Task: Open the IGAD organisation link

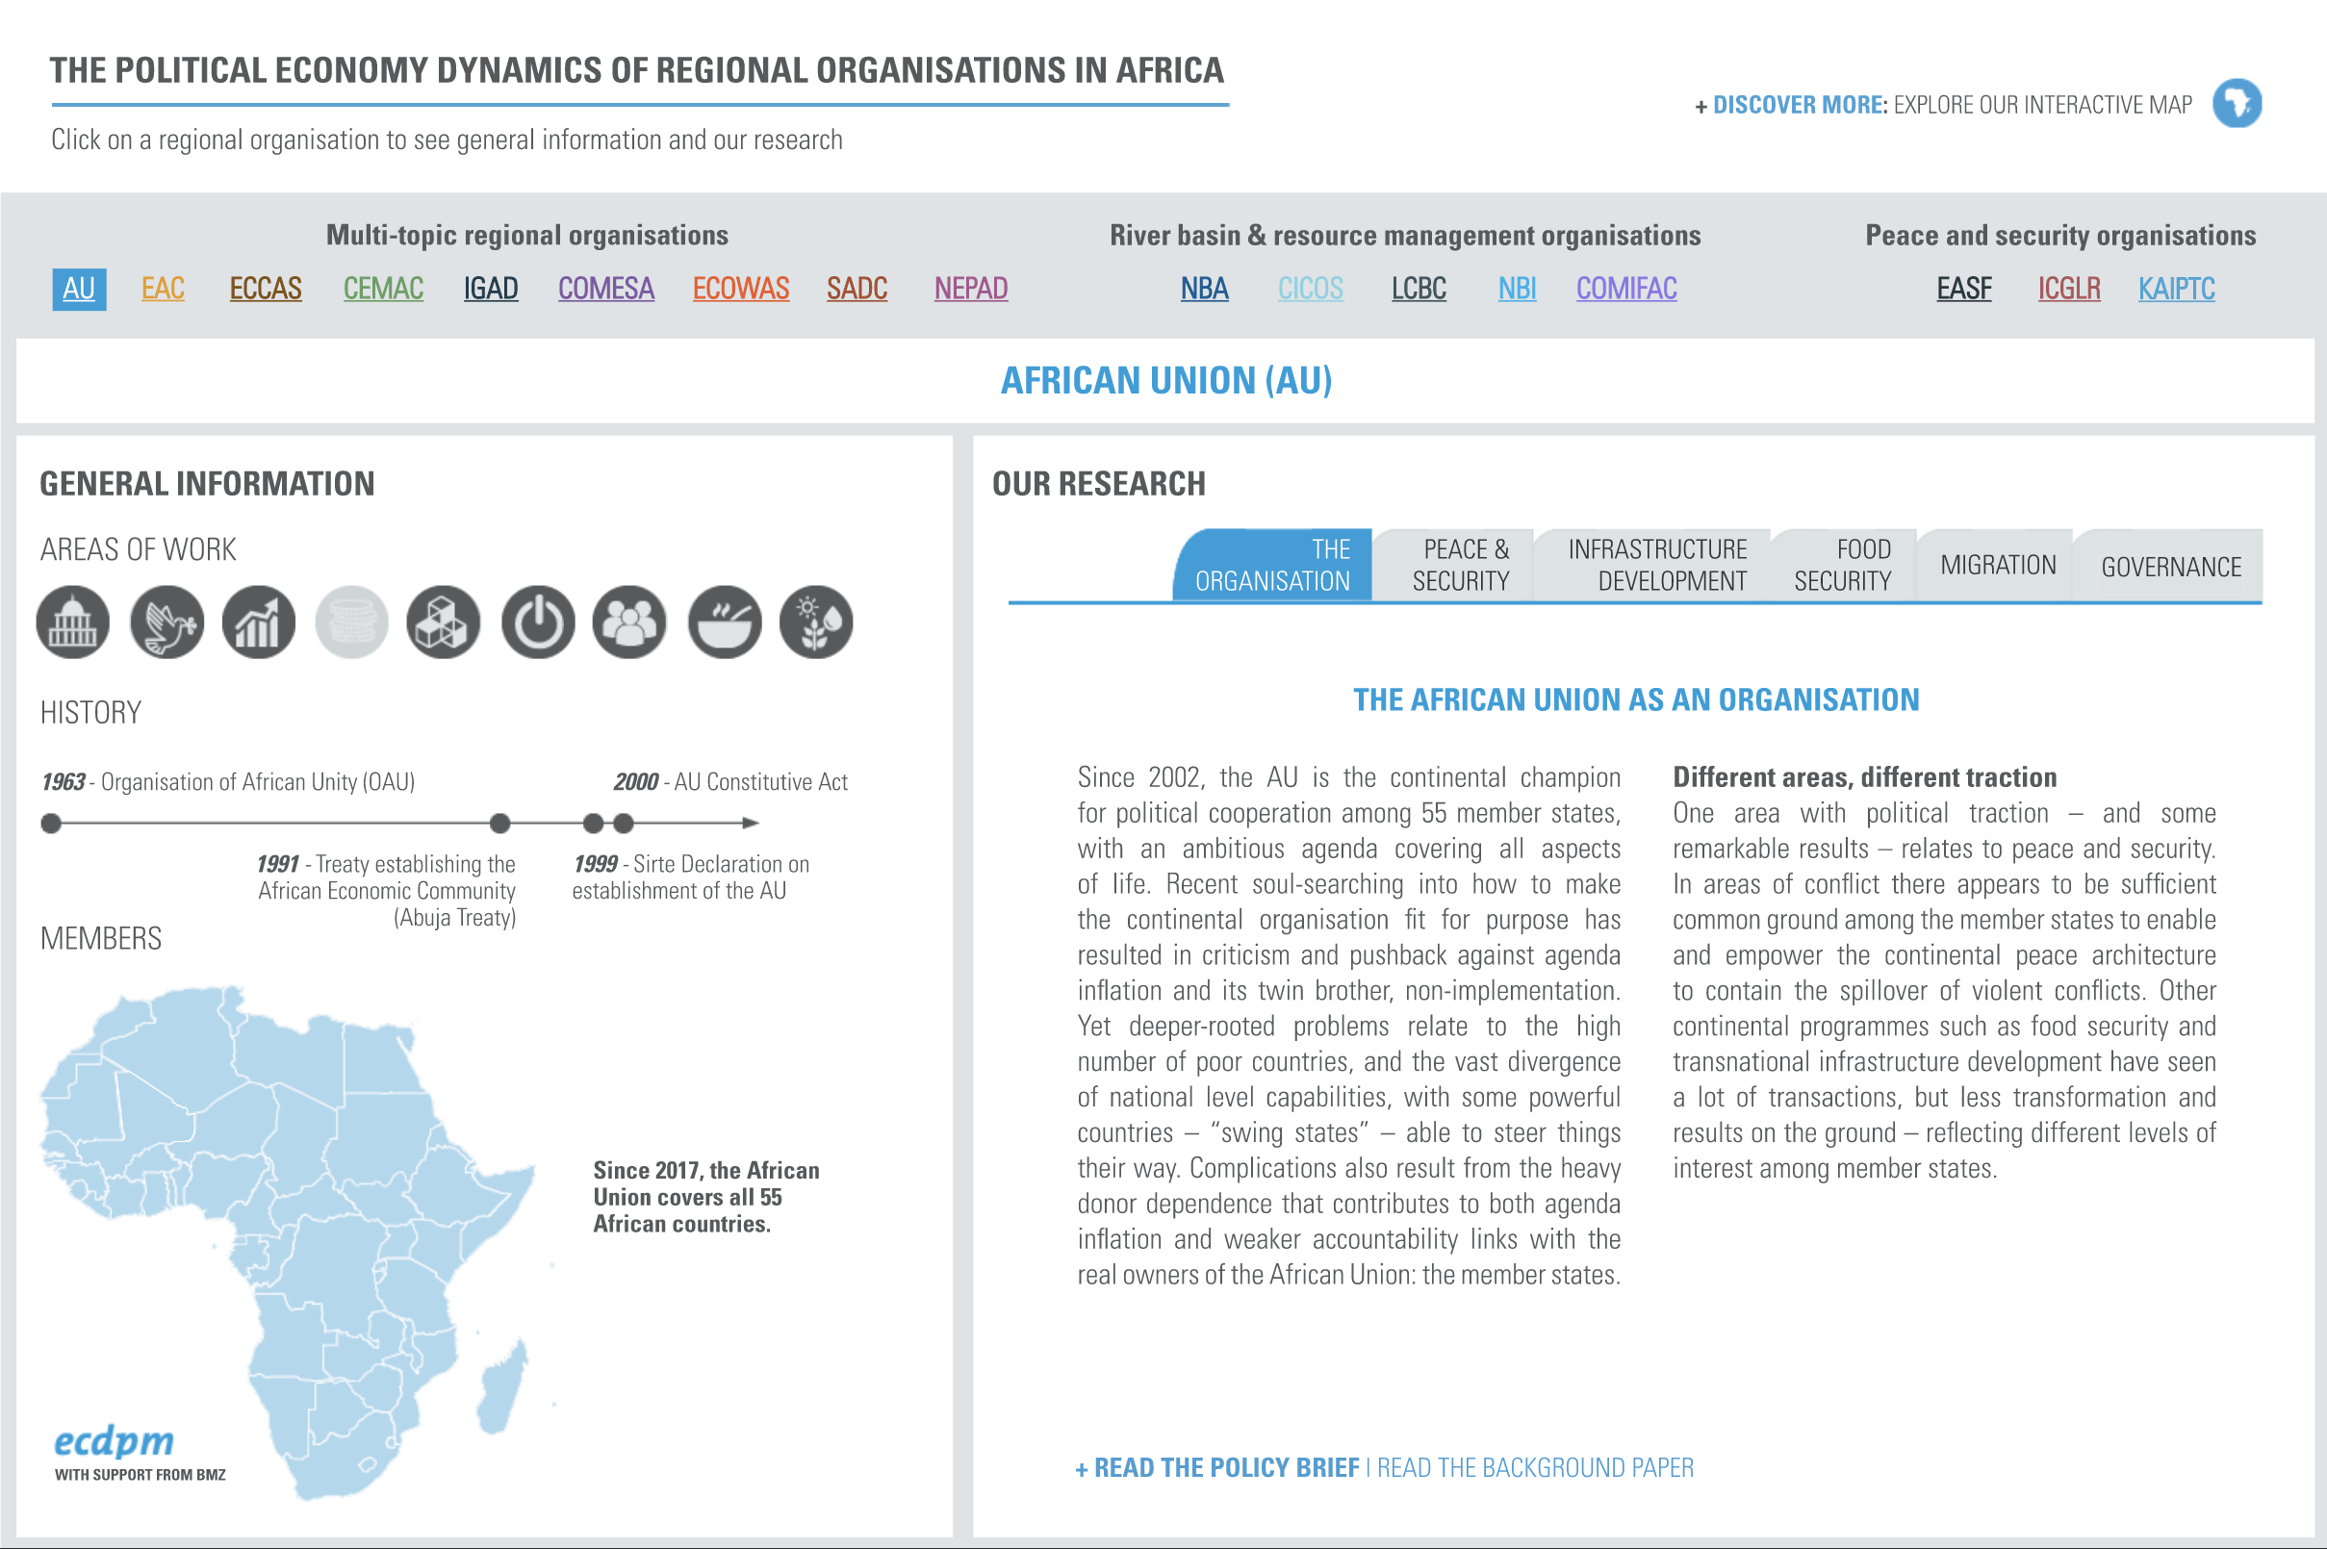Action: click(491, 289)
